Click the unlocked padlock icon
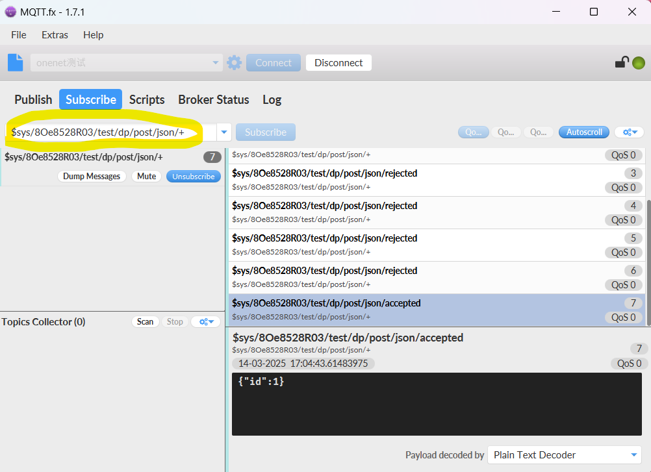Screen dimensions: 651x472 pyautogui.click(x=622, y=62)
